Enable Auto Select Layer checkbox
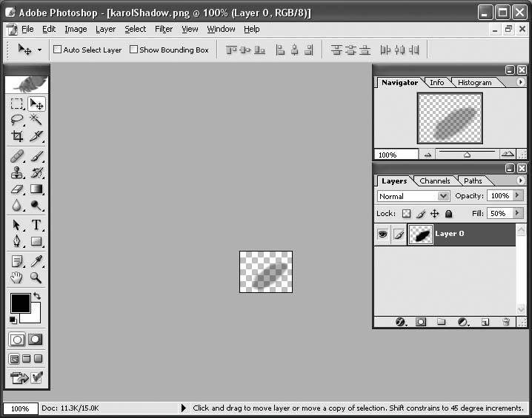The height and width of the screenshot is (418, 532). click(x=57, y=50)
